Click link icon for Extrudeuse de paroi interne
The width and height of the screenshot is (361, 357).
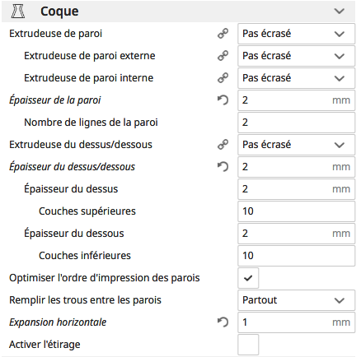223,78
